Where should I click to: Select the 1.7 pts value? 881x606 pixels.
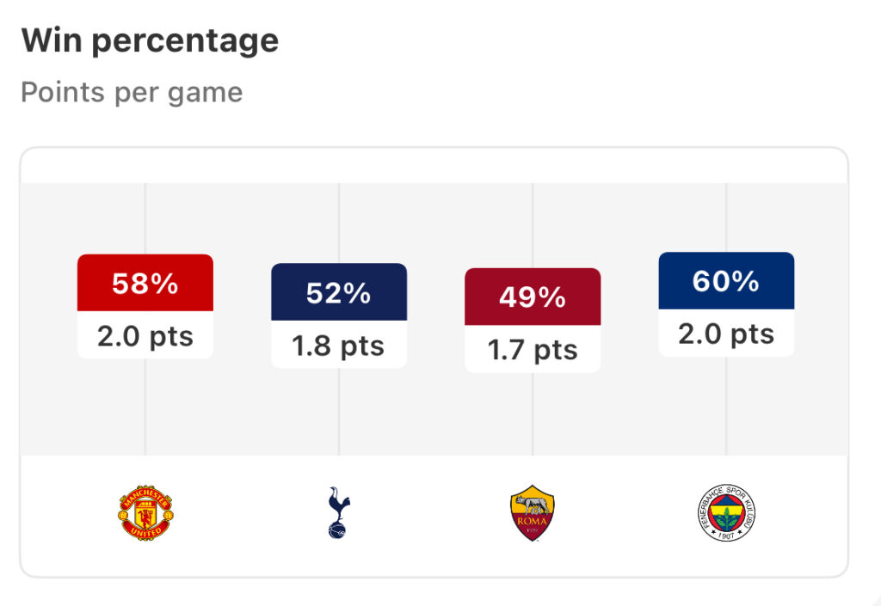click(x=533, y=350)
